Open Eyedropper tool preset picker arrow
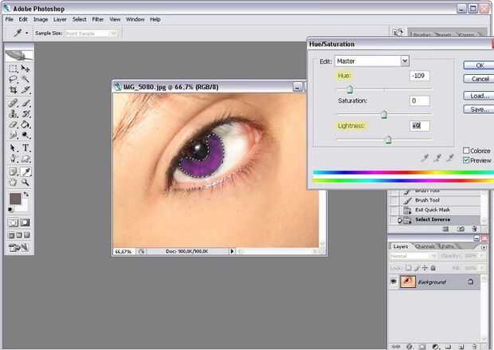The height and width of the screenshot is (350, 494). pos(27,33)
